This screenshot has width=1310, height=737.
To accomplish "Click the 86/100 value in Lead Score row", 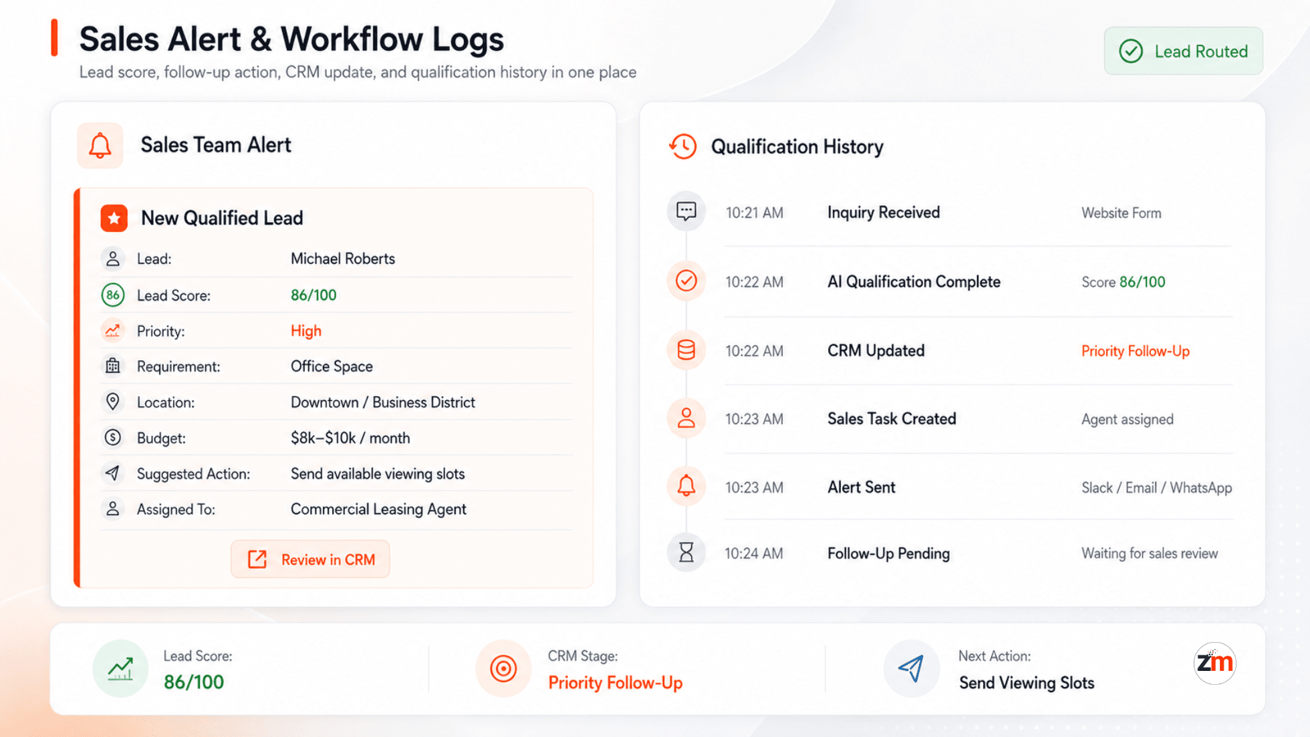I will [313, 295].
